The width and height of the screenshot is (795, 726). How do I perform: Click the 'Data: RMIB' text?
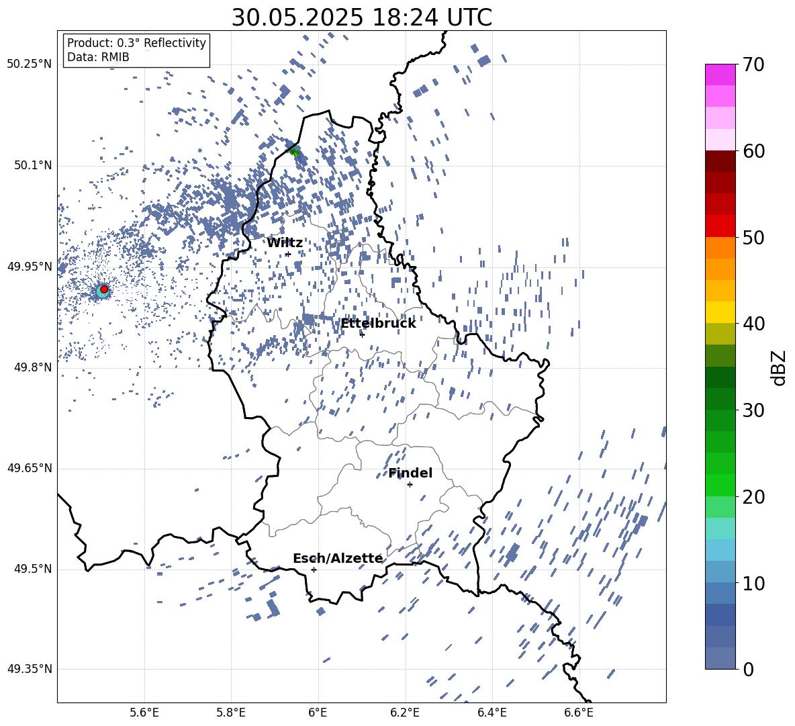point(98,57)
